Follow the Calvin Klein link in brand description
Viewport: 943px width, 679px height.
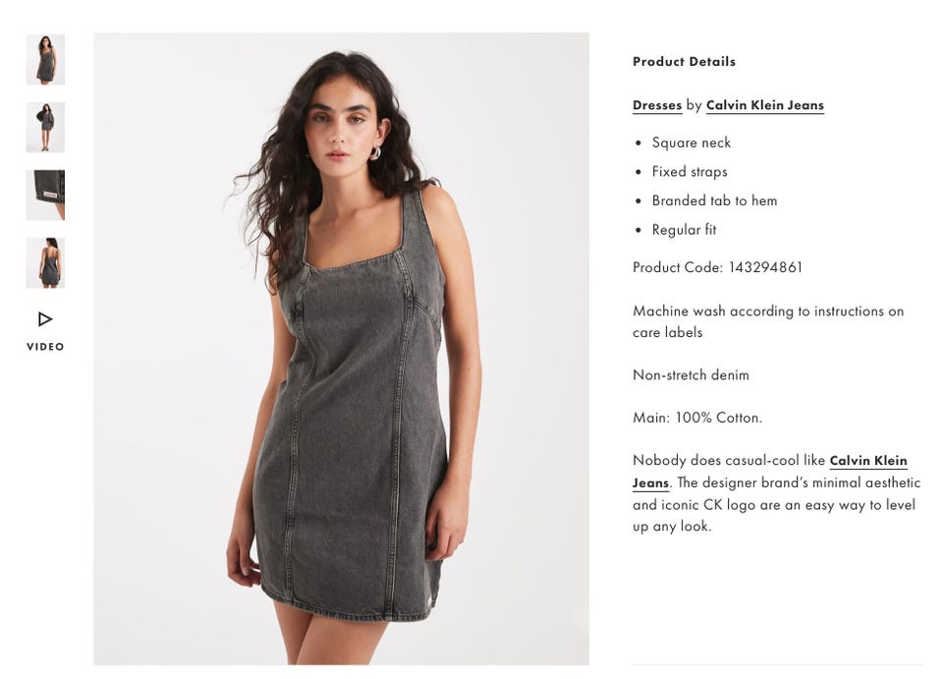point(867,461)
